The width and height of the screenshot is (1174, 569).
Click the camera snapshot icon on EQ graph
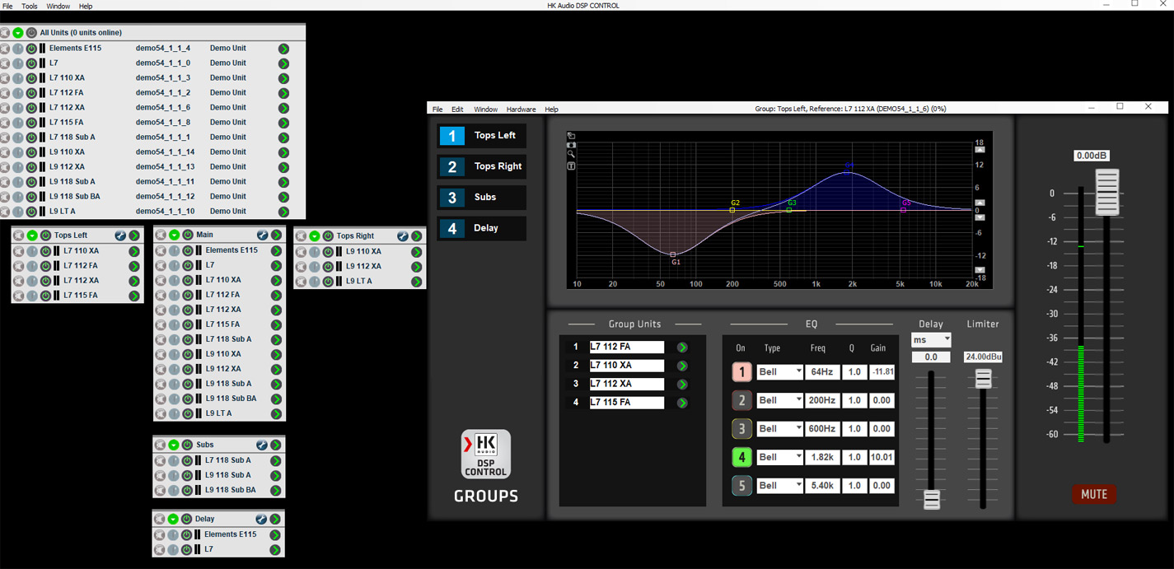(x=571, y=146)
